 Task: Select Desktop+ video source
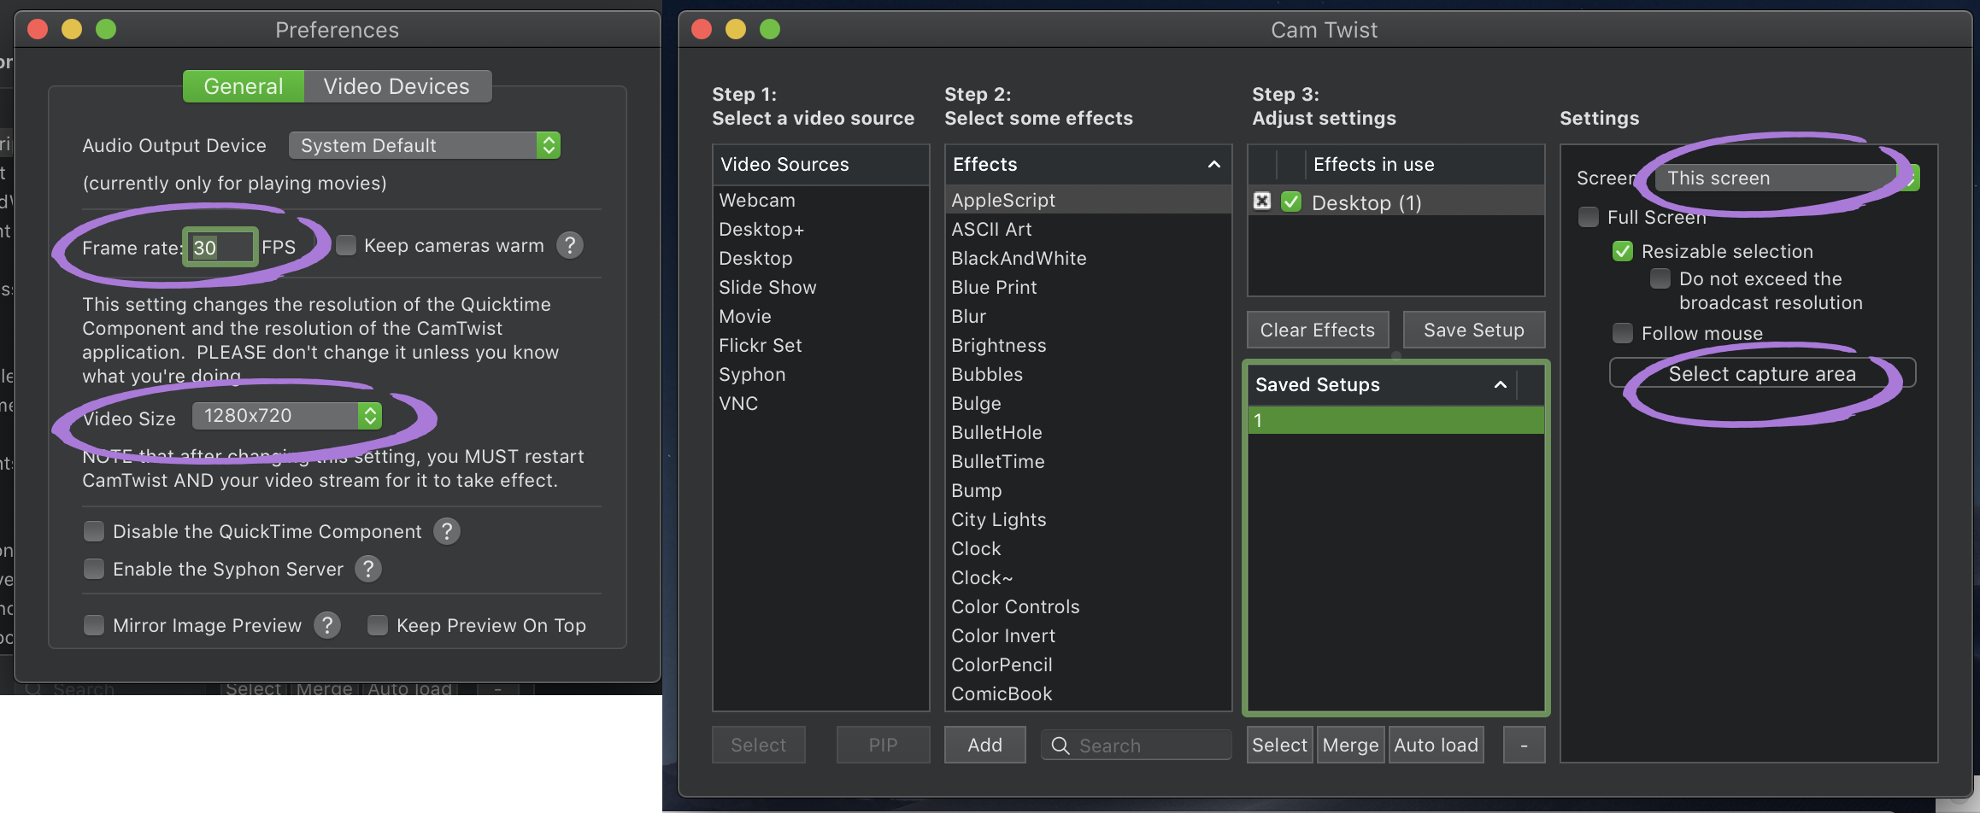pyautogui.click(x=820, y=229)
